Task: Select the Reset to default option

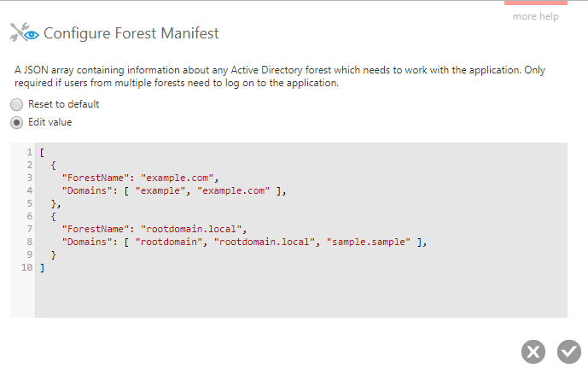Action: coord(16,104)
